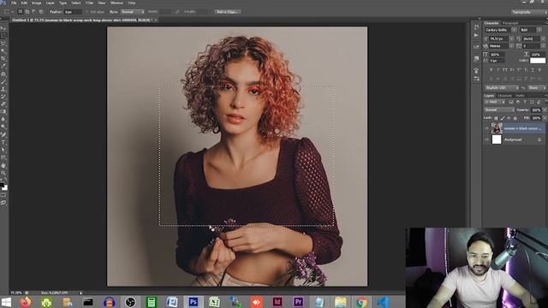The image size is (548, 308).
Task: Select the Zoom tool
Action: pyautogui.click(x=3, y=173)
